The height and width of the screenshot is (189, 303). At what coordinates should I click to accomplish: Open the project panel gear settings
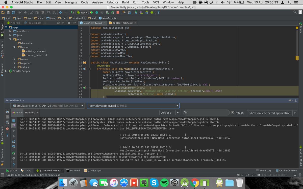[69, 23]
